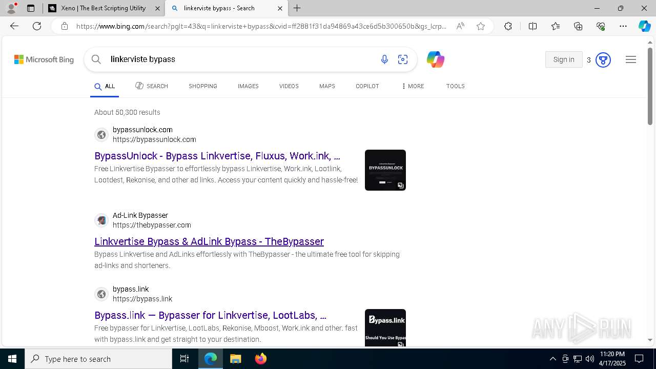Click the BYPASSUNLOCK result thumbnail

pos(385,170)
